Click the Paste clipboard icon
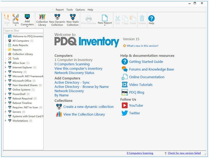Viewport: 209px width, 158px height. tap(133, 18)
